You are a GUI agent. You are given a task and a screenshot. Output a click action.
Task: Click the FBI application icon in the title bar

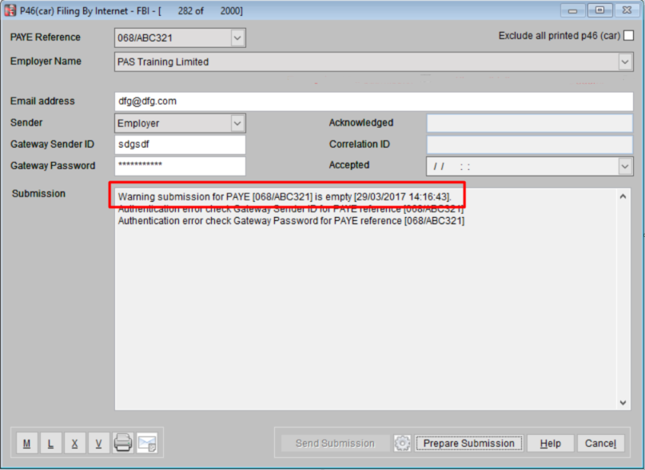[x=11, y=10]
